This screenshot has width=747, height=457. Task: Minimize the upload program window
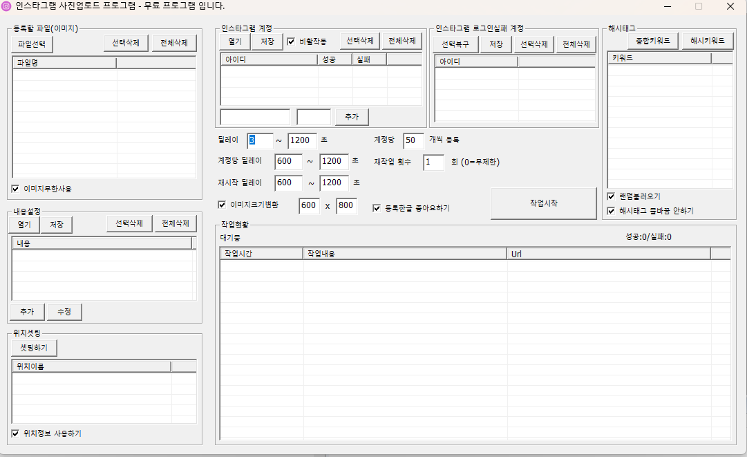pos(668,6)
